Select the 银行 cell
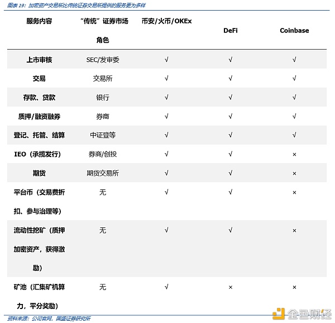The height and width of the screenshot is (323, 335). 103,97
